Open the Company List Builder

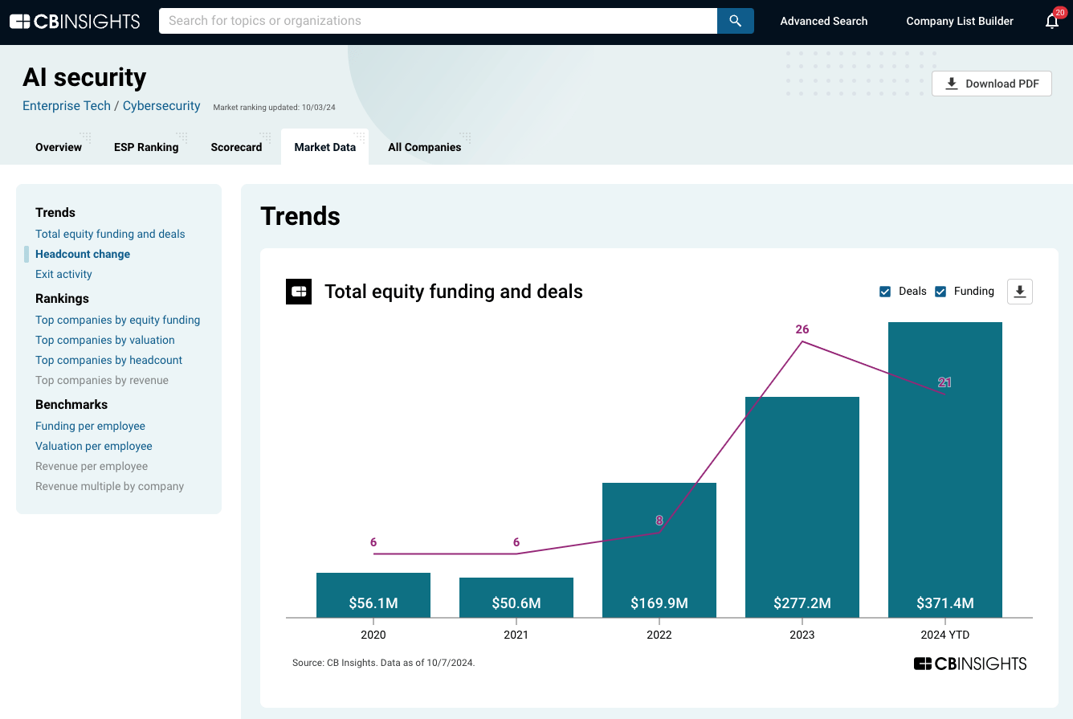click(960, 21)
